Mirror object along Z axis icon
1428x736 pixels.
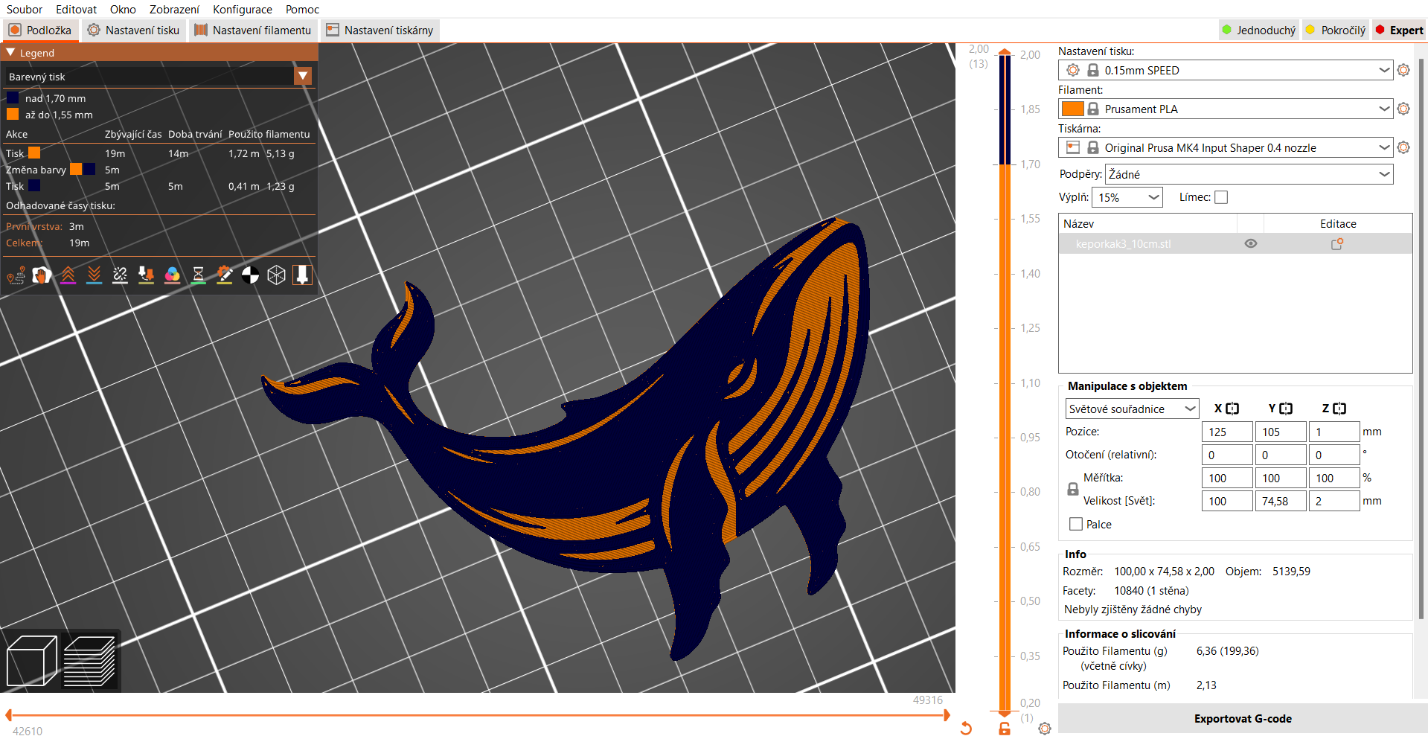1339,409
